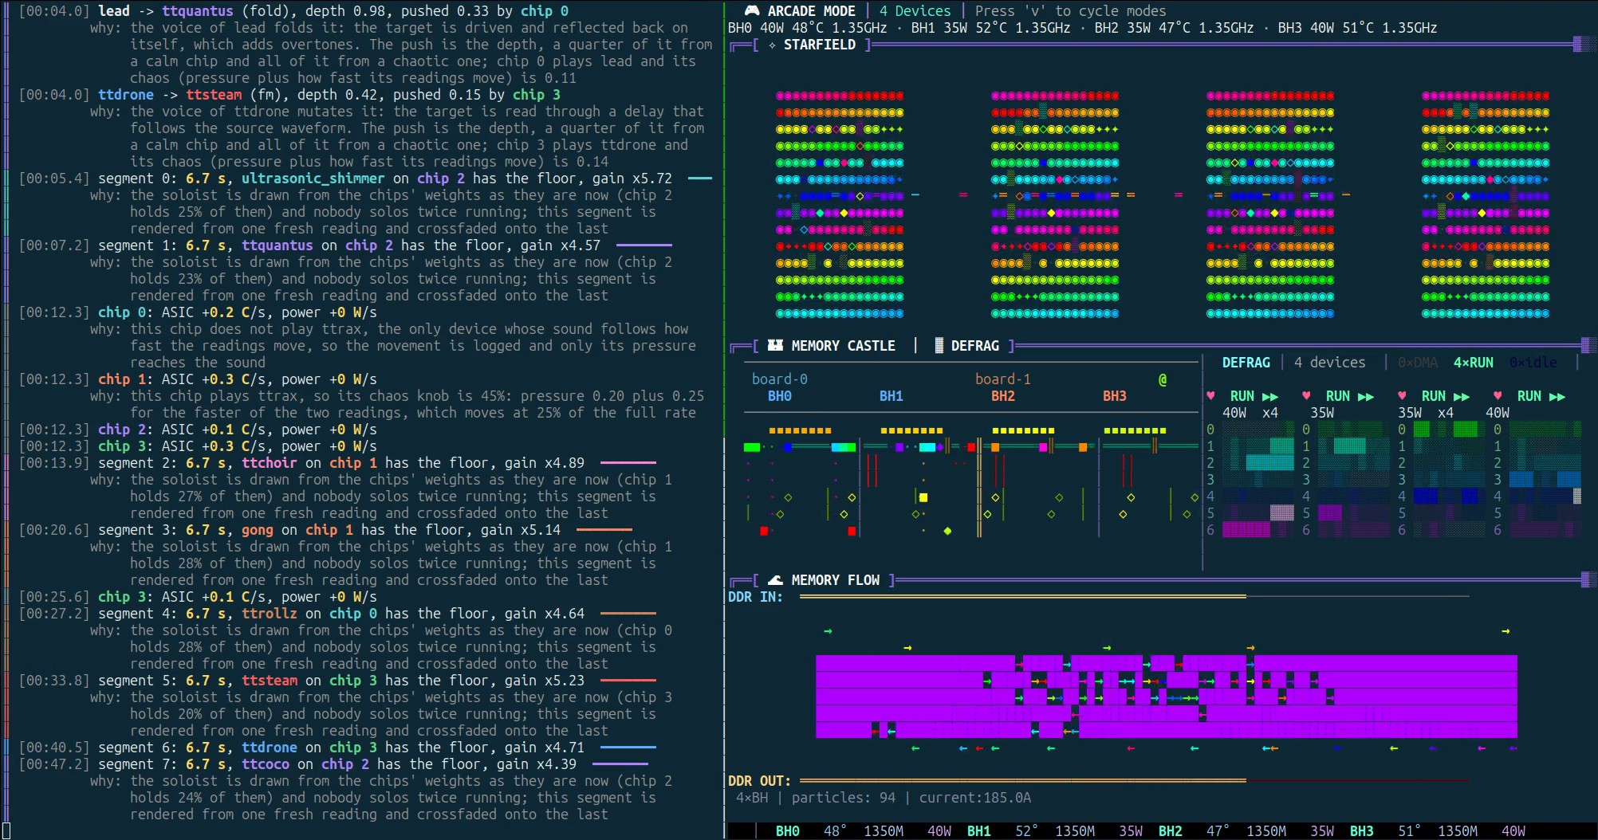1598x840 pixels.
Task: Click the wave icon beside MEMORY FLOW
Action: [x=775, y=580]
